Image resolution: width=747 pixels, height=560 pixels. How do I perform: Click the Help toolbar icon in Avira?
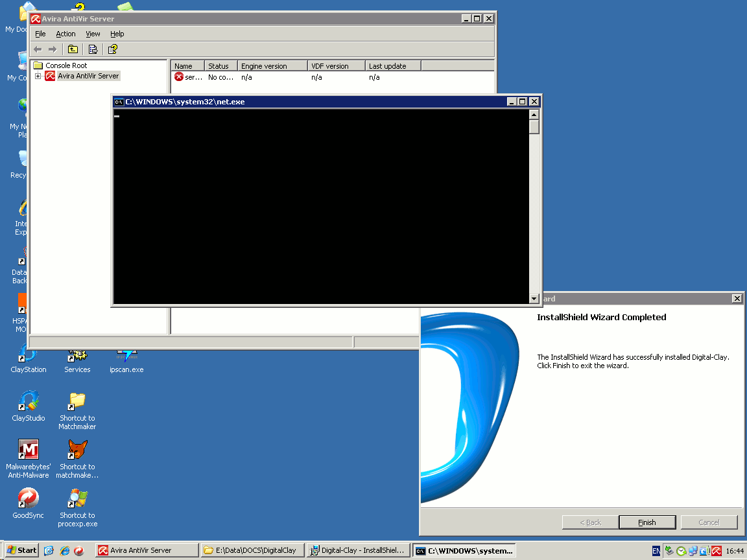click(x=113, y=49)
